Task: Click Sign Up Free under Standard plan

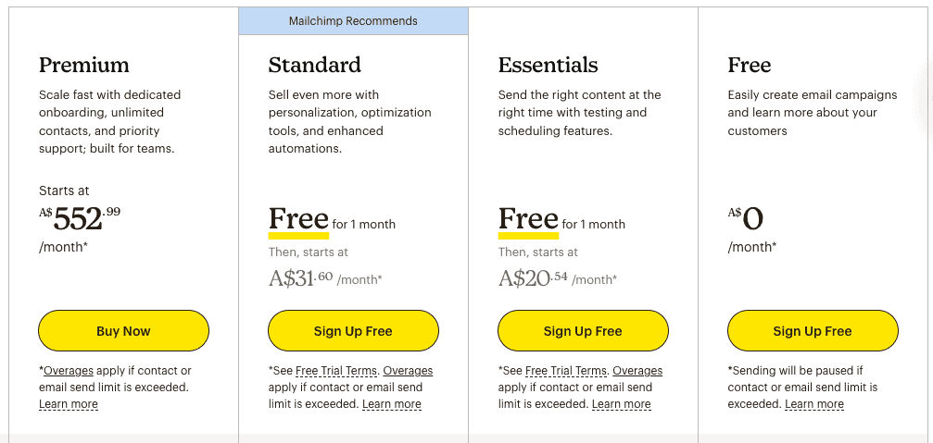Action: click(353, 331)
